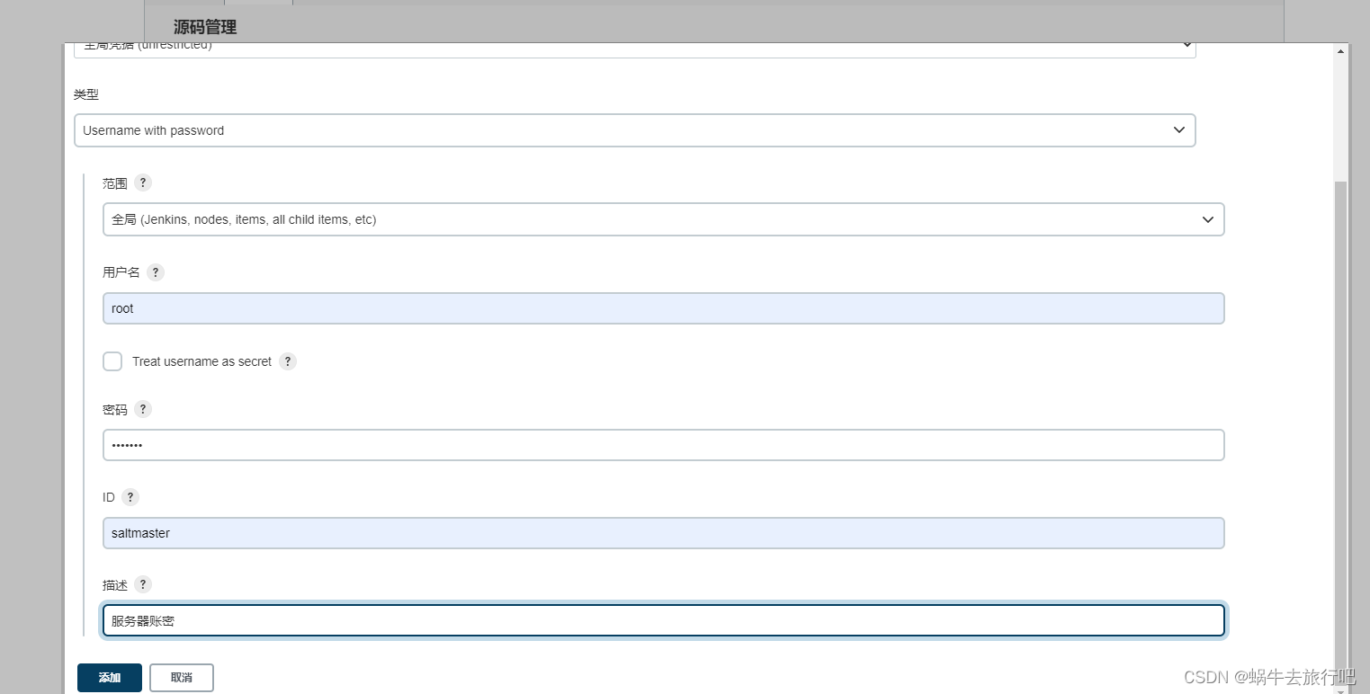Focus the ID field containing saltmaster

664,533
